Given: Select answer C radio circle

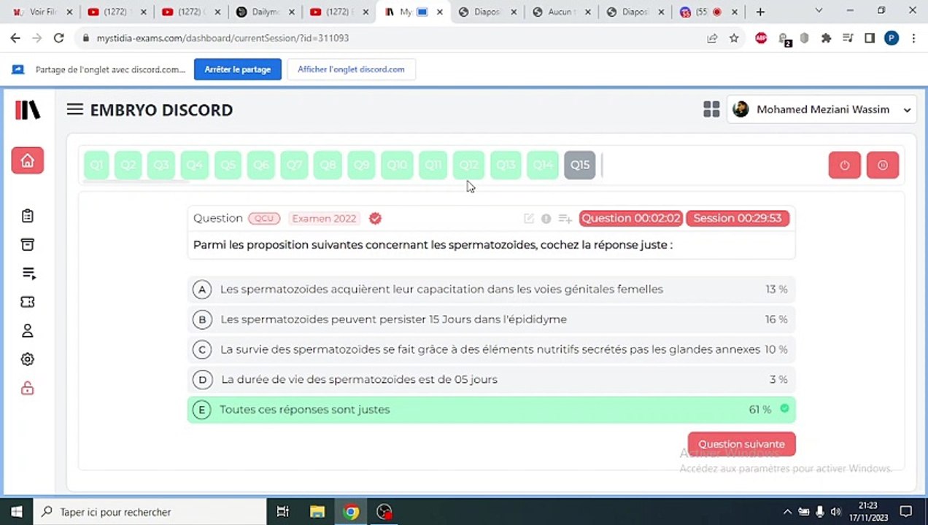Looking at the screenshot, I should coord(201,349).
